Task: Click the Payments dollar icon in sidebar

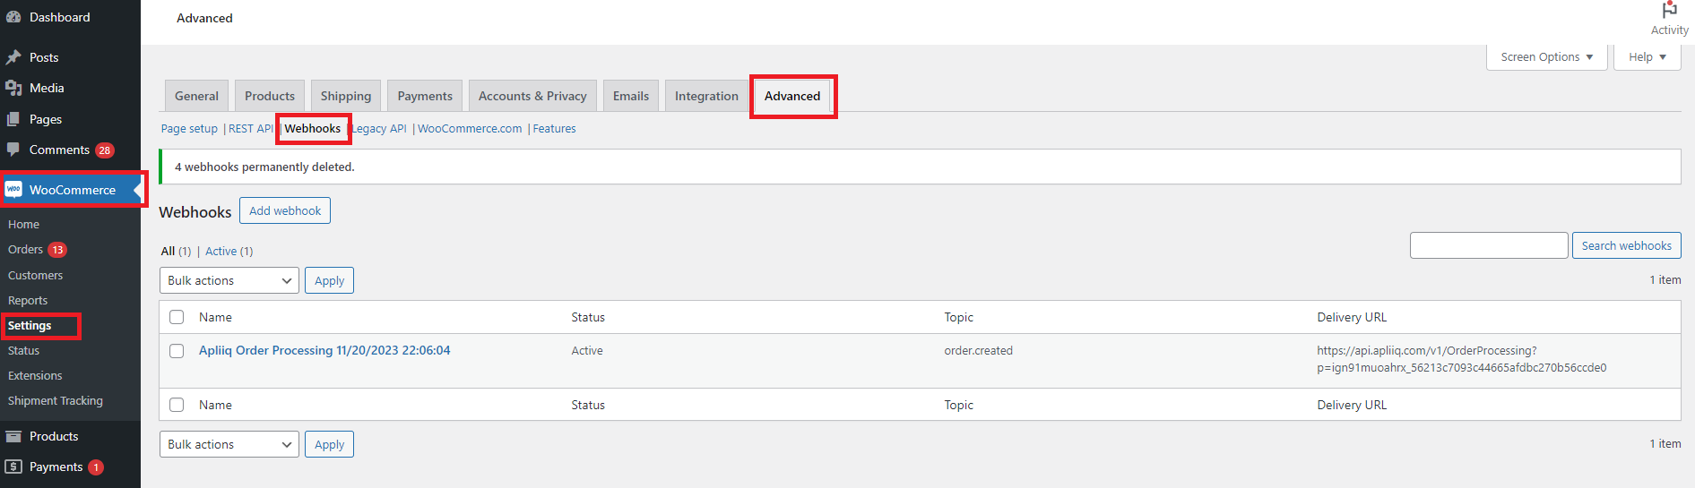Action: coord(13,467)
